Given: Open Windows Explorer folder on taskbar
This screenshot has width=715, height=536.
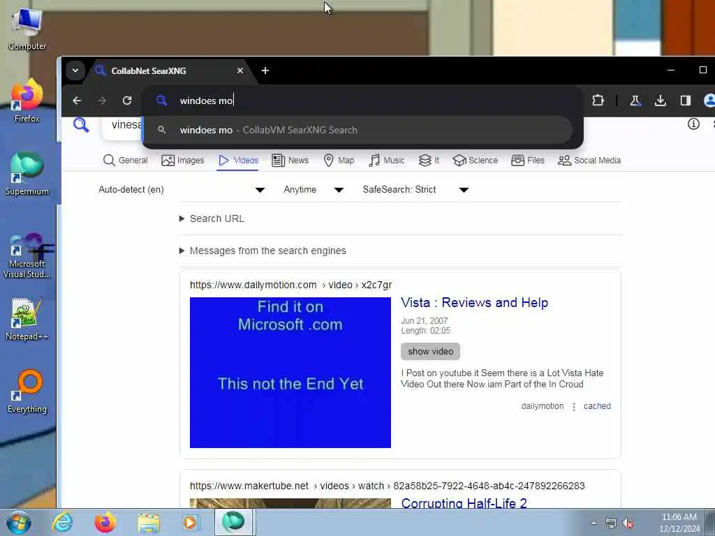Looking at the screenshot, I should coord(149,522).
